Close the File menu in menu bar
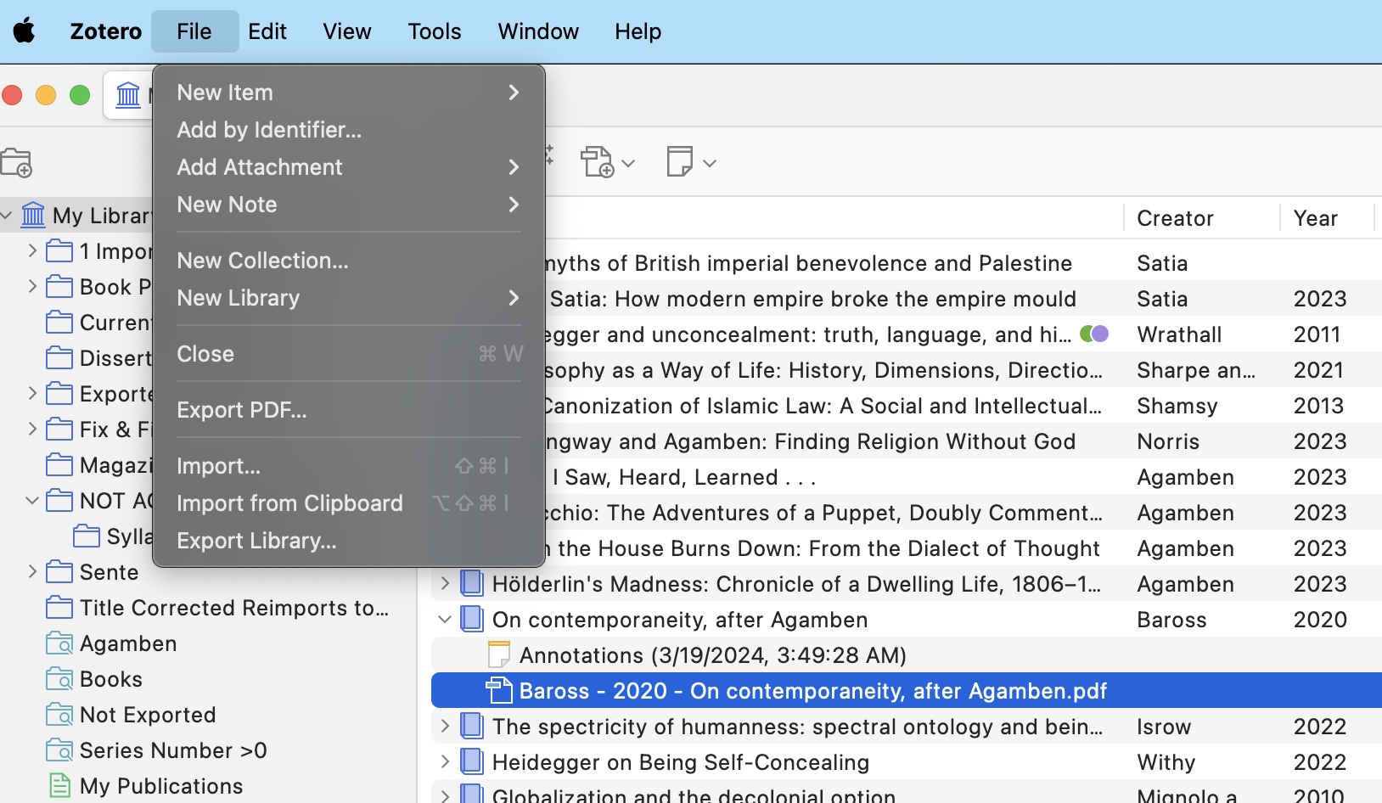 click(194, 31)
